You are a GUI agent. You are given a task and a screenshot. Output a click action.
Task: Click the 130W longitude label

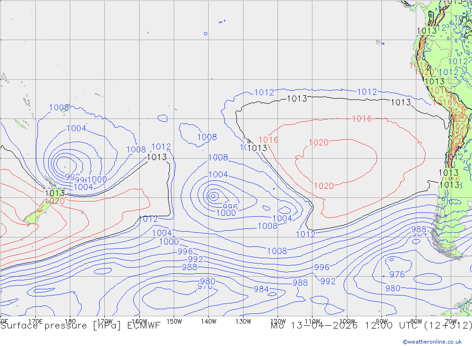(x=243, y=321)
